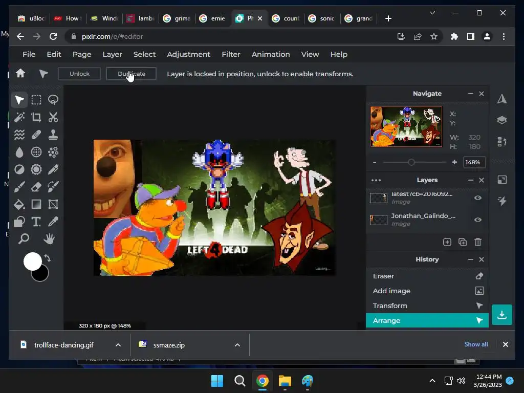Select the Add image history step
The image size is (524, 393).
[x=427, y=291]
